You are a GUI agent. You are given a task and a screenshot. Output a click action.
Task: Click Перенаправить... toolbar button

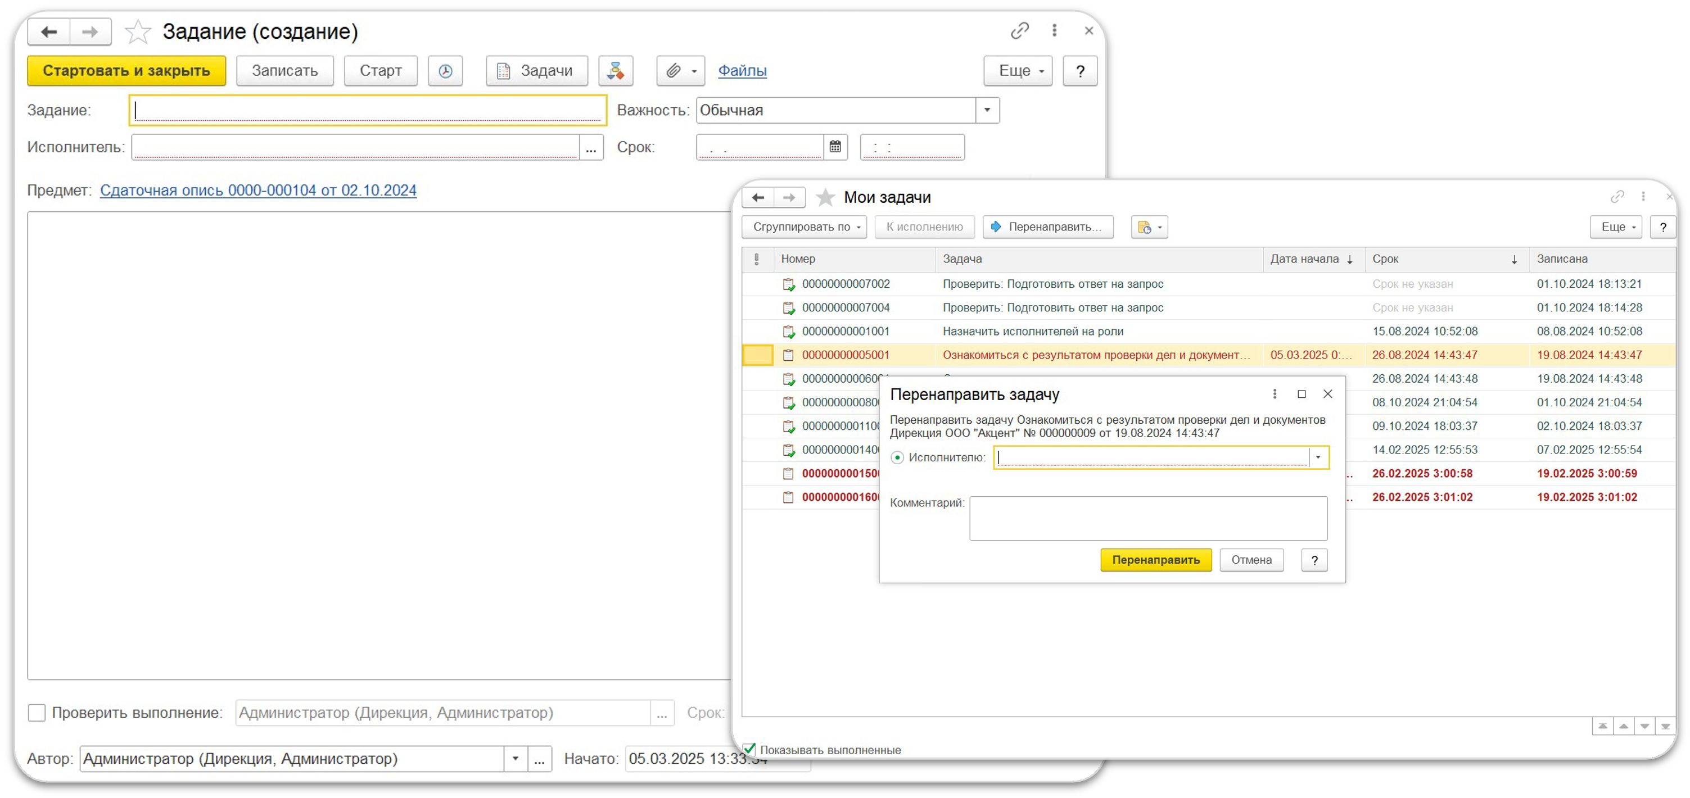pyautogui.click(x=1048, y=227)
